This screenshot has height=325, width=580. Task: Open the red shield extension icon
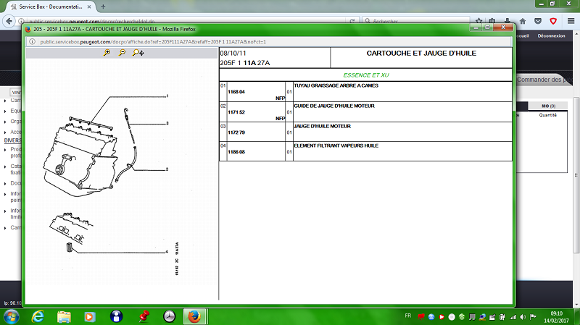553,21
